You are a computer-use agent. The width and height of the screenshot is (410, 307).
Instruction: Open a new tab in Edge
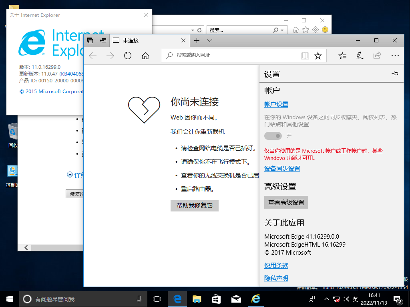(x=197, y=40)
